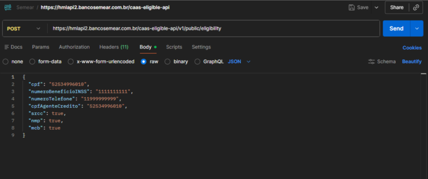Choose x-www-form-urlencoded body type
This screenshot has height=179, width=428.
[x=71, y=61]
